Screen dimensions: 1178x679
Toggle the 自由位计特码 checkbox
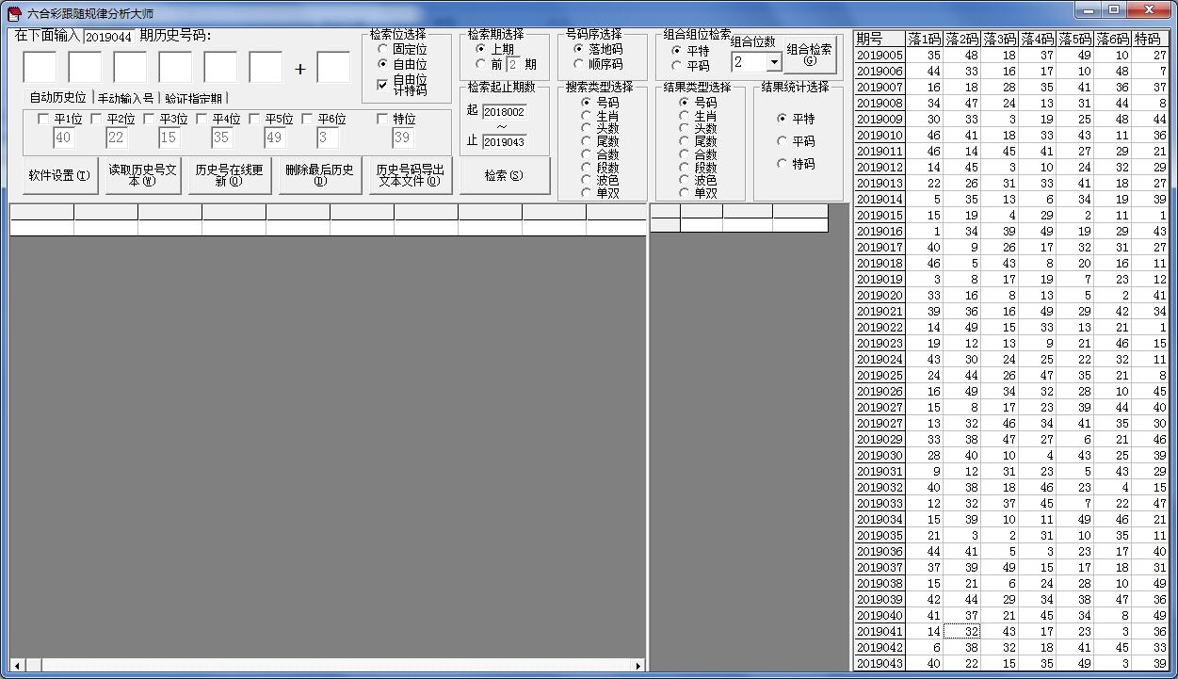tap(382, 85)
